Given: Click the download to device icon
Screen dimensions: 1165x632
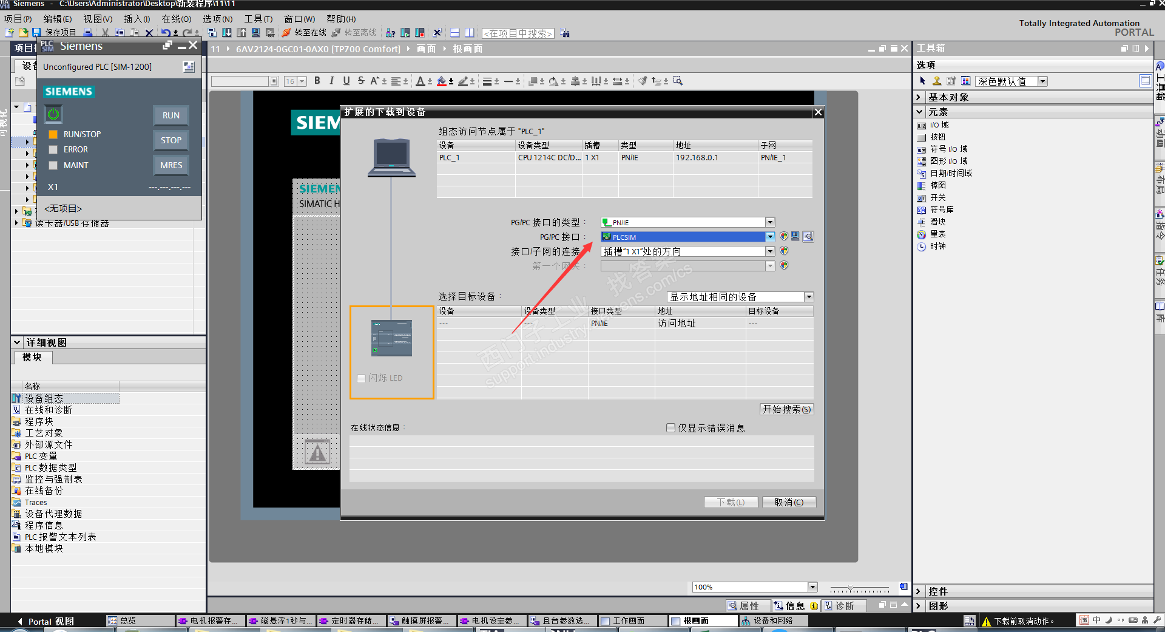Looking at the screenshot, I should pos(227,32).
